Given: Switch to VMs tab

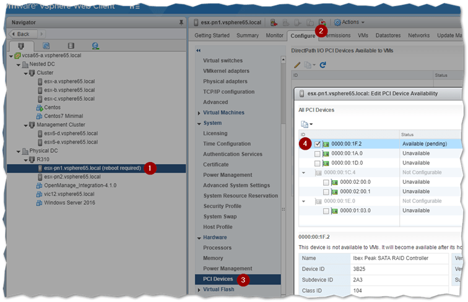Looking at the screenshot, I should pyautogui.click(x=363, y=35).
